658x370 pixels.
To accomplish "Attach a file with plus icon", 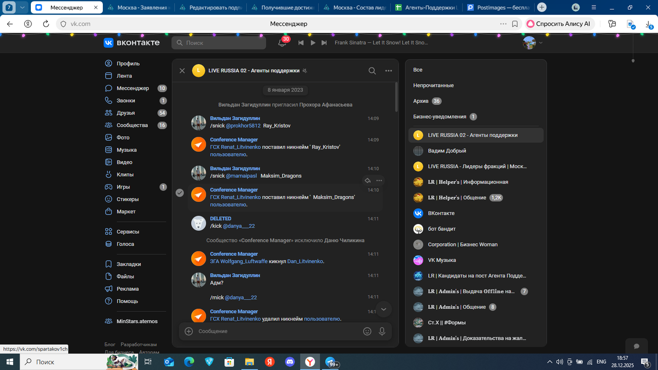I will pyautogui.click(x=189, y=331).
